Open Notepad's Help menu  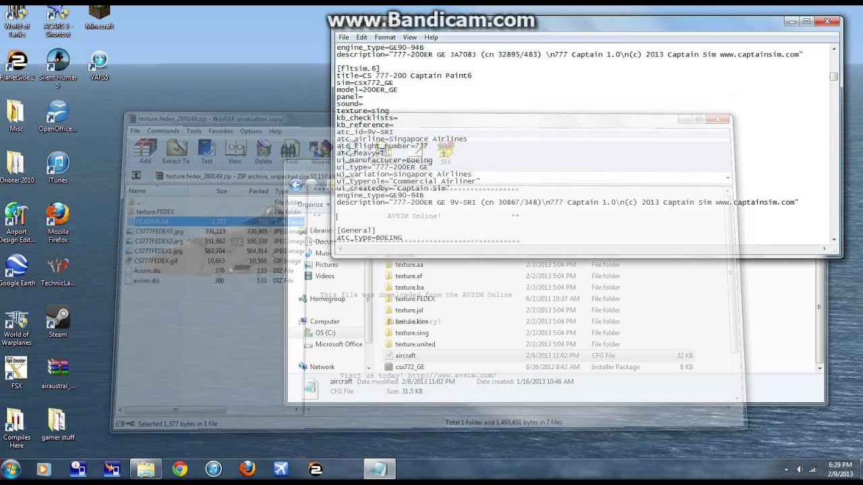tap(431, 38)
